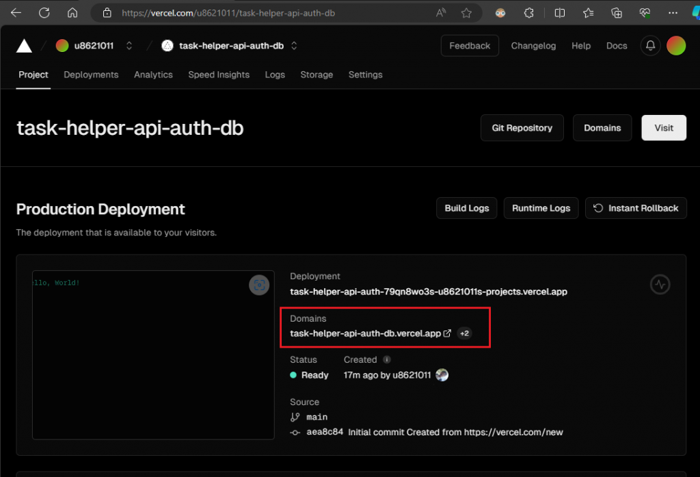This screenshot has height=477, width=700.
Task: Click the u8621011 team name
Action: coord(94,46)
